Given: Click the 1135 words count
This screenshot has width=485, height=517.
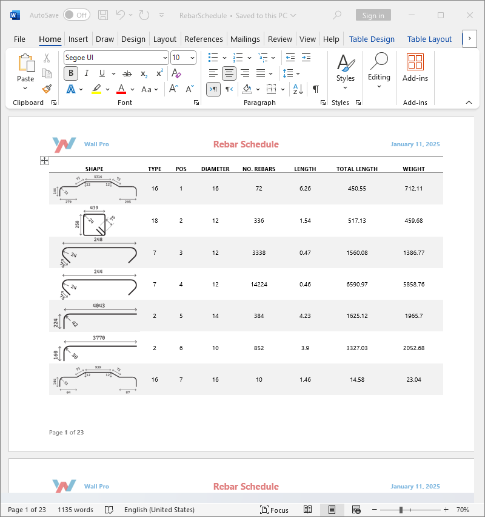Looking at the screenshot, I should (75, 510).
